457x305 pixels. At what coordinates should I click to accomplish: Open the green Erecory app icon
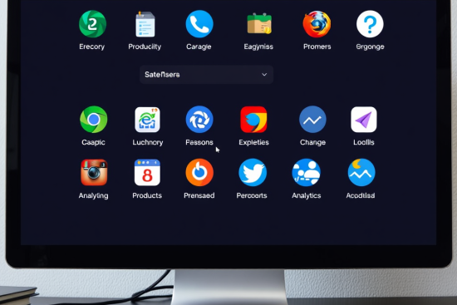pos(92,24)
